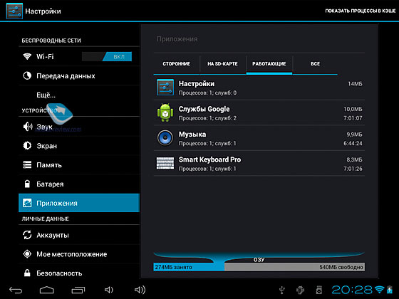Open the Ещё... wireless options

pos(79,95)
